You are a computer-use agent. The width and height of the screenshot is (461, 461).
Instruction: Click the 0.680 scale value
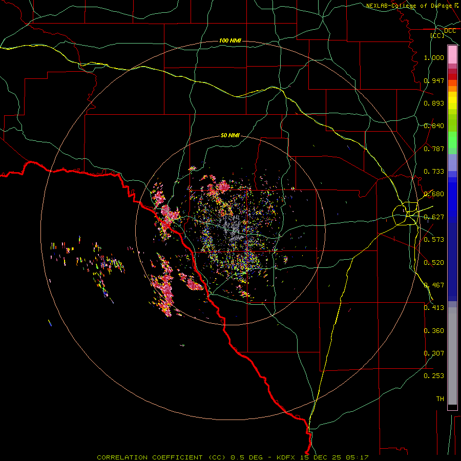pos(434,194)
